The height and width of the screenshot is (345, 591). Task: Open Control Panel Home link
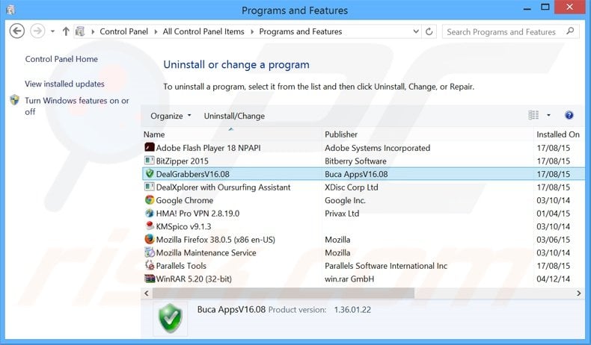pos(61,59)
